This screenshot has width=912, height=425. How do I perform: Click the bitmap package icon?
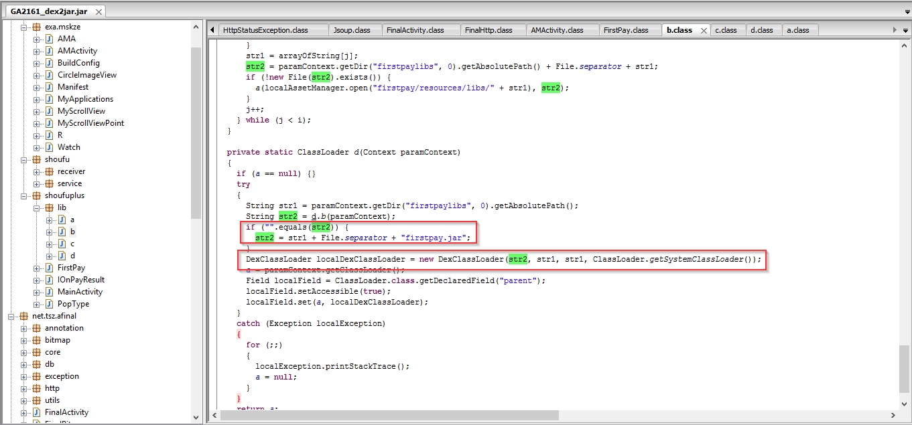36,340
